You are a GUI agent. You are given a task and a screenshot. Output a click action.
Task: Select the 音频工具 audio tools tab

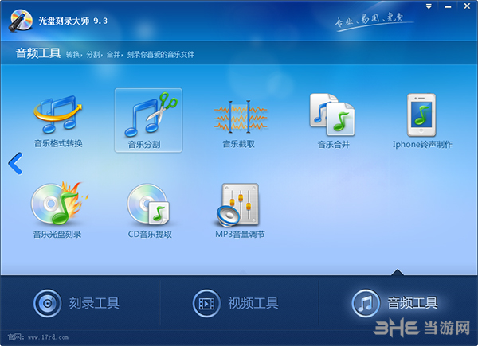(395, 303)
